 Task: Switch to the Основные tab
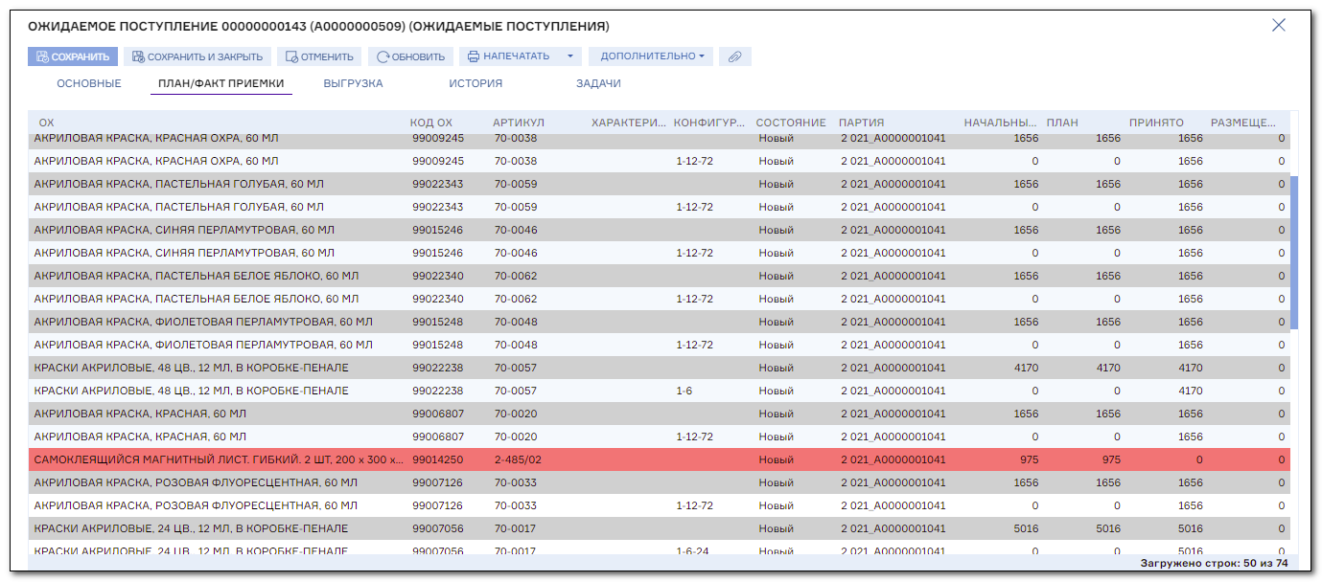click(x=89, y=83)
